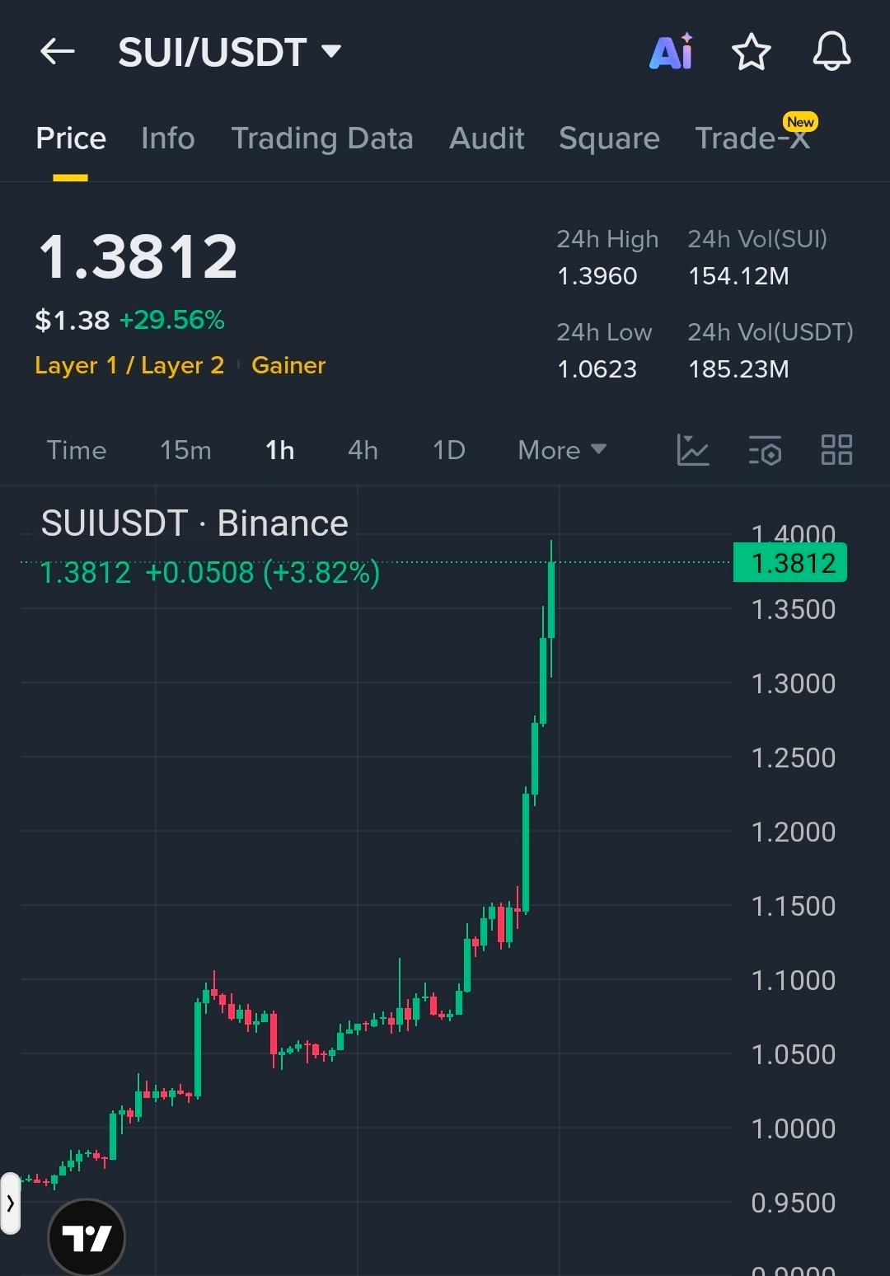Viewport: 890px width, 1276px height.
Task: Select the 1h chart interval
Action: [280, 450]
